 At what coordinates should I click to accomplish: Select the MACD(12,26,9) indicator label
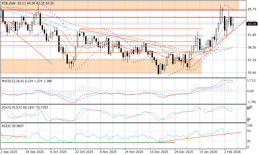coord(13,81)
